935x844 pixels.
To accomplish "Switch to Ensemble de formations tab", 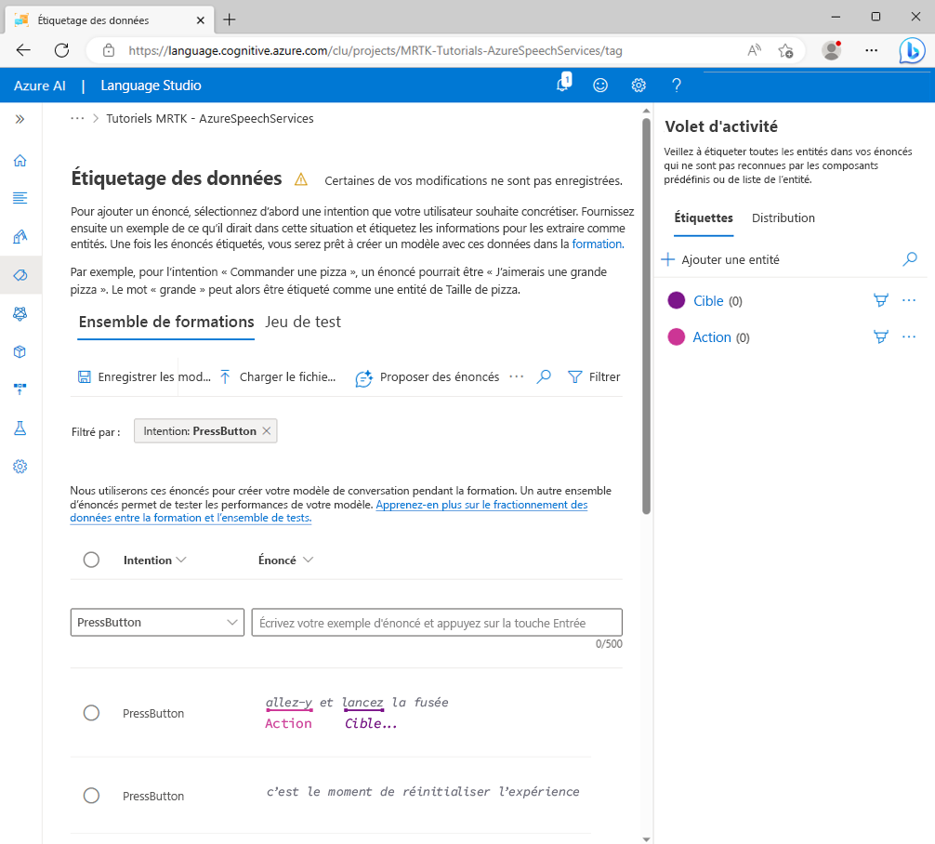I will [x=166, y=323].
